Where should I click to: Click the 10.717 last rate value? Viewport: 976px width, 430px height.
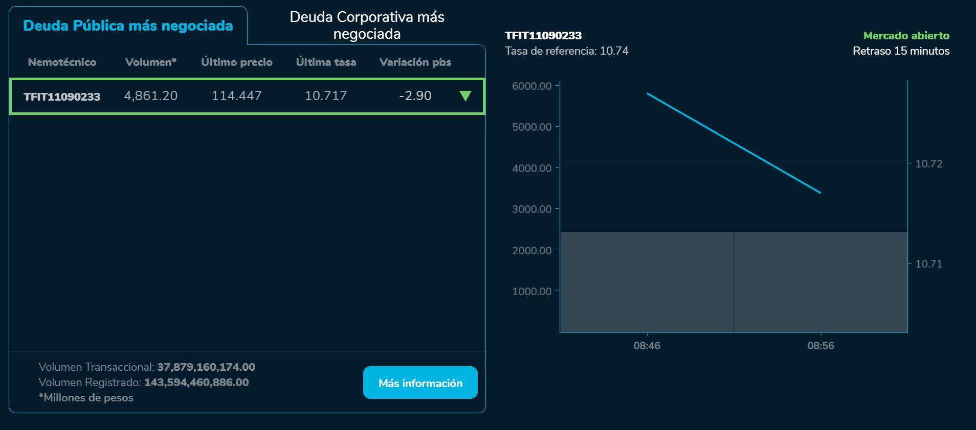[326, 96]
